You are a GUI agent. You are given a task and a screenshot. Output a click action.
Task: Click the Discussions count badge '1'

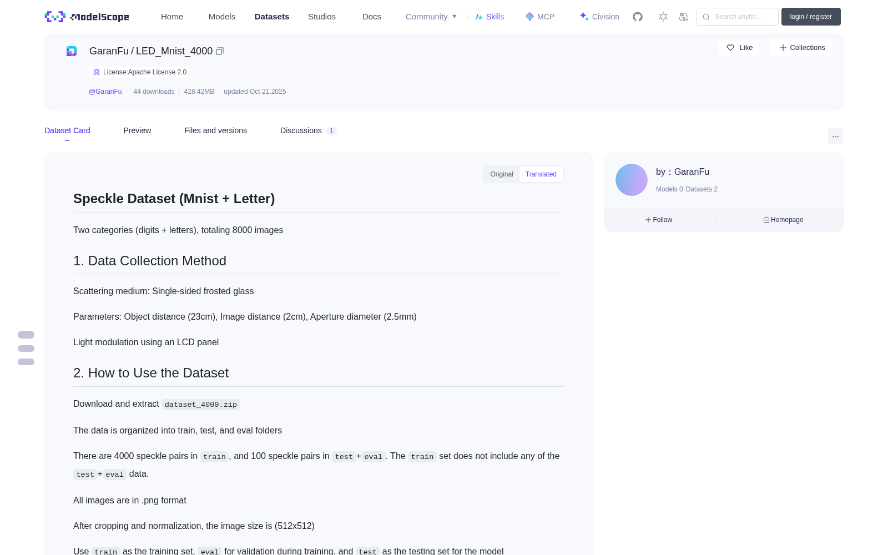[x=331, y=131]
